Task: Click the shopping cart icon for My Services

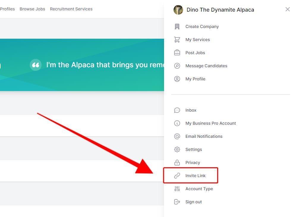Action: [x=177, y=40]
